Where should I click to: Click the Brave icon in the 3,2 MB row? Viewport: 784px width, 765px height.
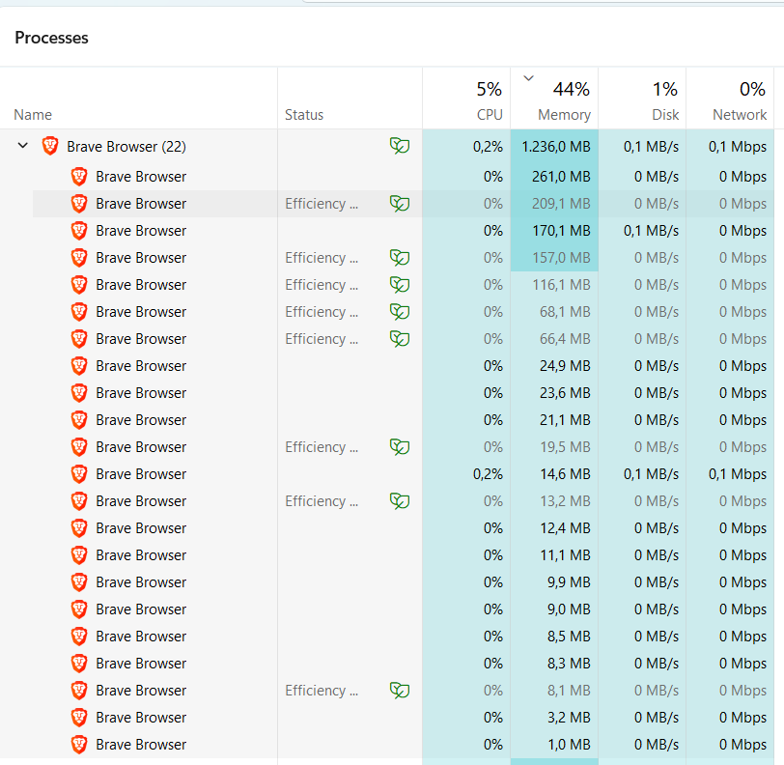point(79,718)
